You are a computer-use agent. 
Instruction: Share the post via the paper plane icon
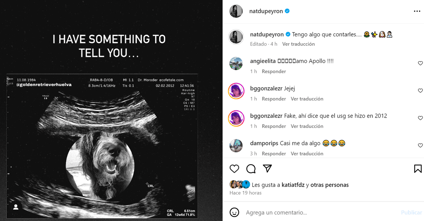(x=267, y=168)
